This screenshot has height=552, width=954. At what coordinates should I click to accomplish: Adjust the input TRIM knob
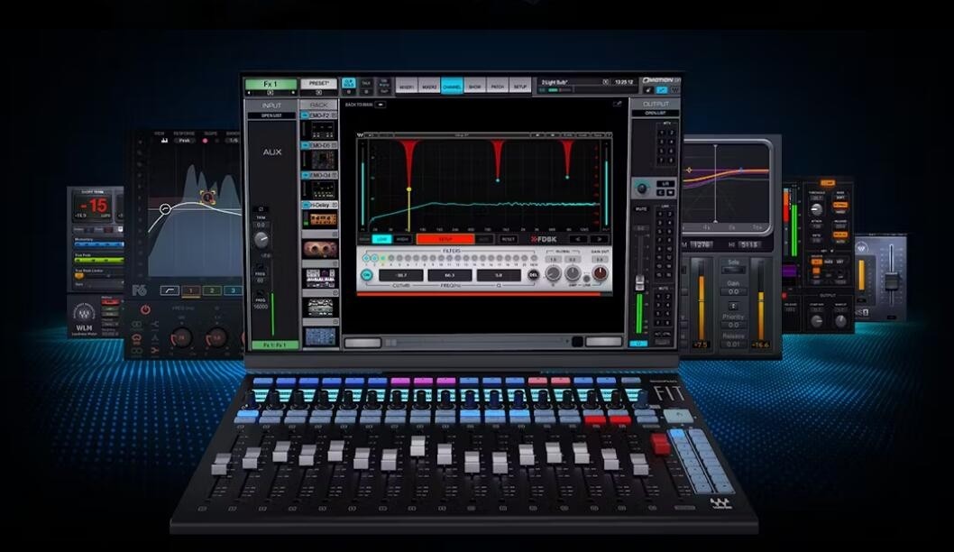pyautogui.click(x=261, y=239)
